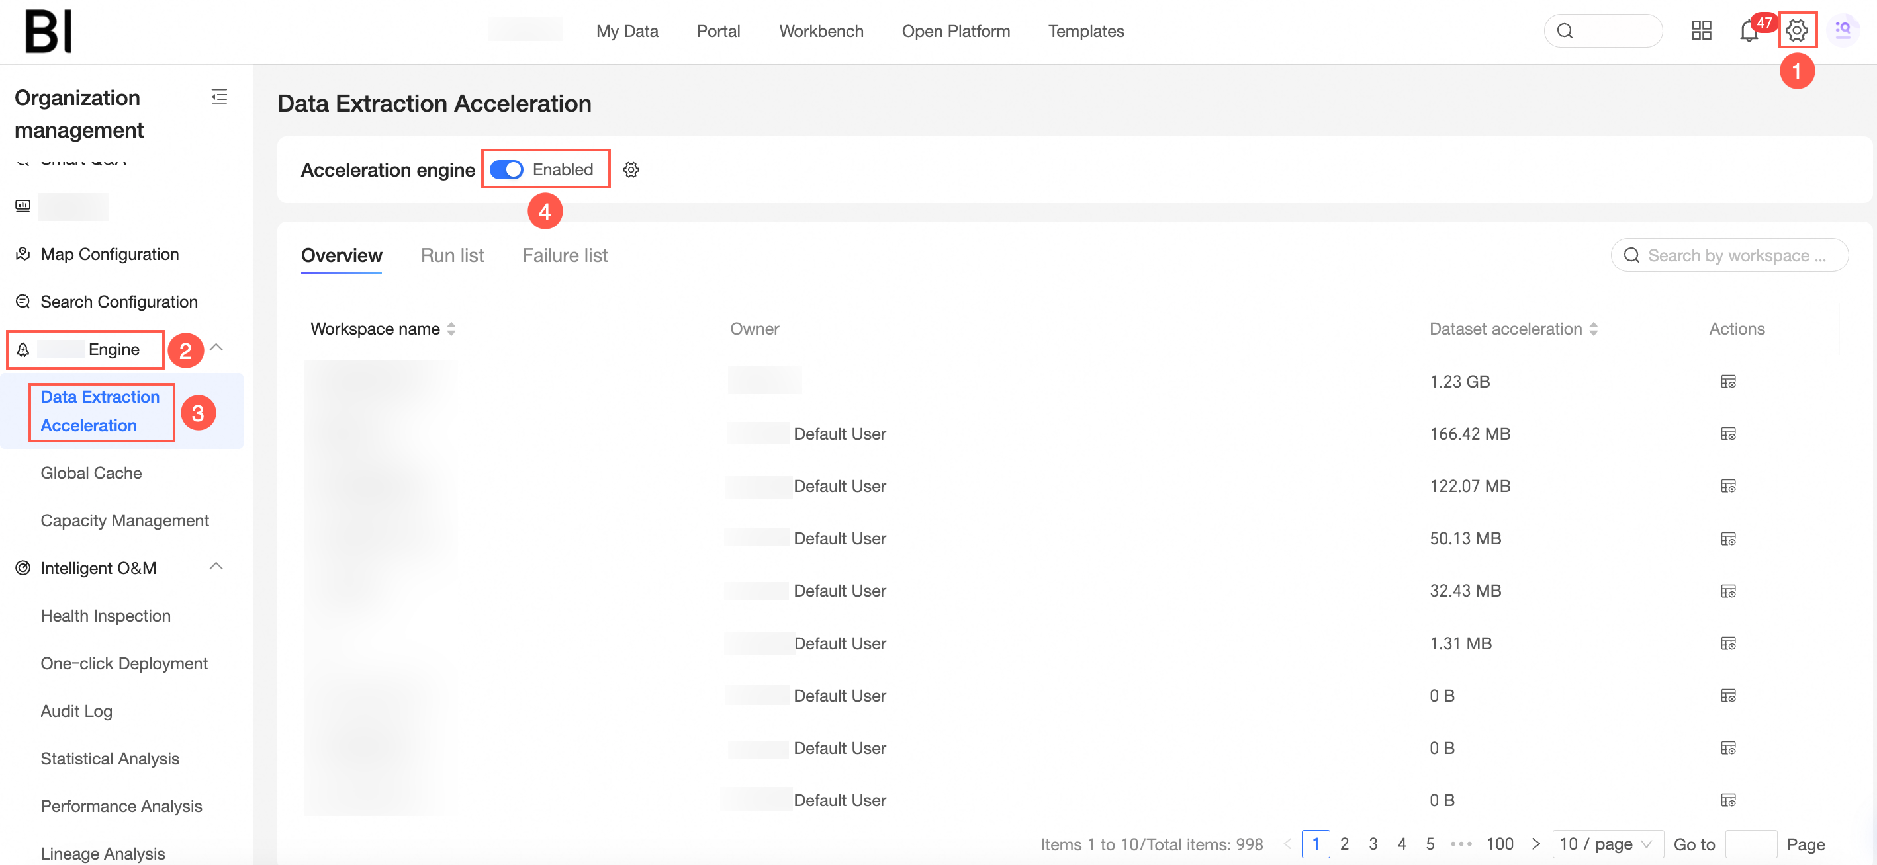Open user avatar in top right
The height and width of the screenshot is (865, 1877).
click(1842, 30)
